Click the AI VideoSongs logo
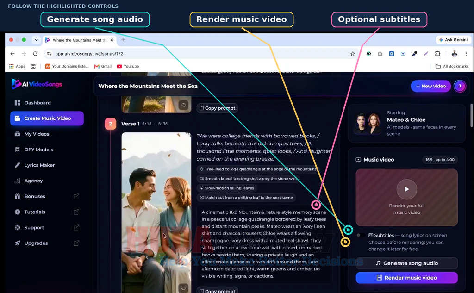Viewport: 474px width, 293px height. coord(37,84)
